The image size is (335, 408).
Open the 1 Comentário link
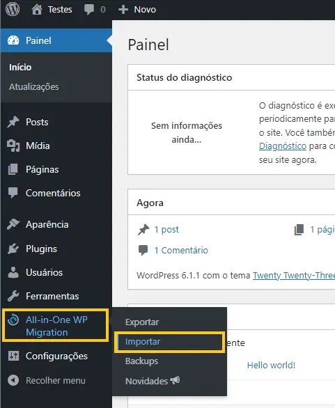[181, 251]
